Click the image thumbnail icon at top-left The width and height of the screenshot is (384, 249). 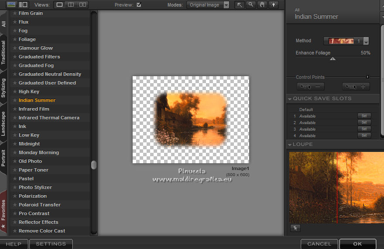tap(11, 4)
